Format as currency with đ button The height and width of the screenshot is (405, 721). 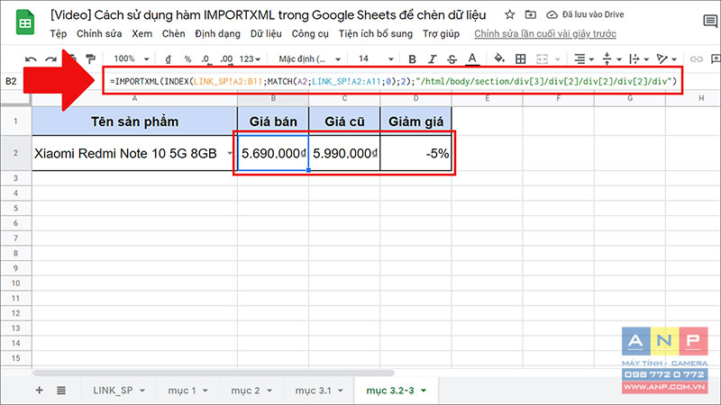tap(169, 58)
